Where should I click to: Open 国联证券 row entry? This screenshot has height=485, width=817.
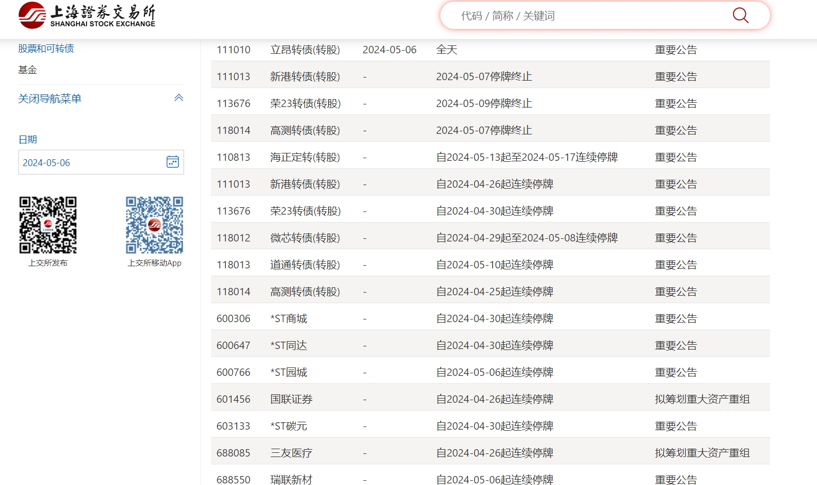(x=291, y=399)
